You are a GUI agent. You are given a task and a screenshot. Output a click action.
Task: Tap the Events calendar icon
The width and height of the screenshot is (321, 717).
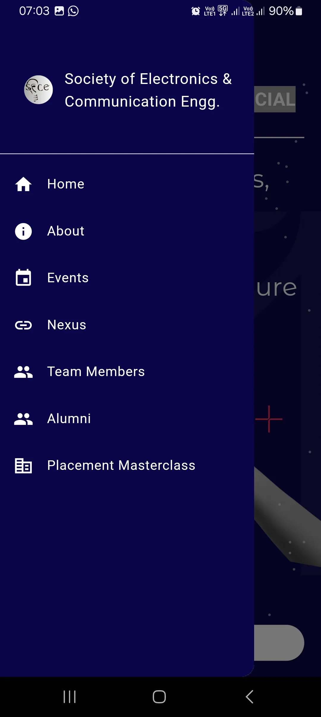23,278
